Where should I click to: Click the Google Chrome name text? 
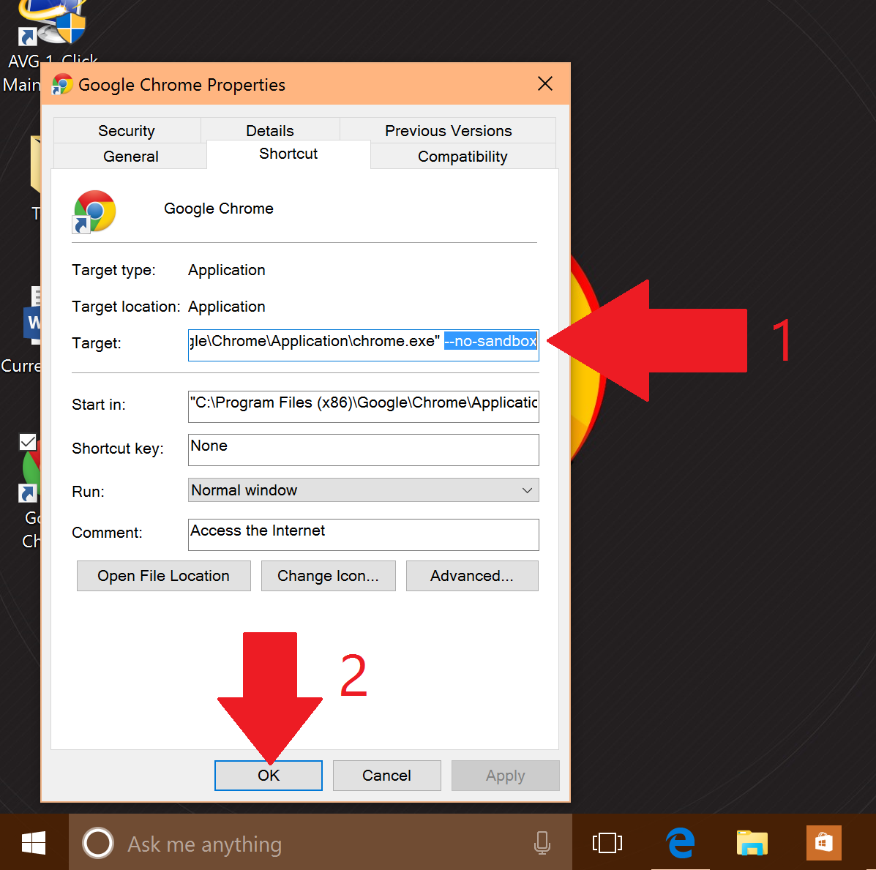click(218, 209)
